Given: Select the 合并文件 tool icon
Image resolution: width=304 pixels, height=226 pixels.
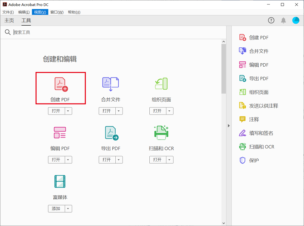Looking at the screenshot, I should [x=110, y=84].
